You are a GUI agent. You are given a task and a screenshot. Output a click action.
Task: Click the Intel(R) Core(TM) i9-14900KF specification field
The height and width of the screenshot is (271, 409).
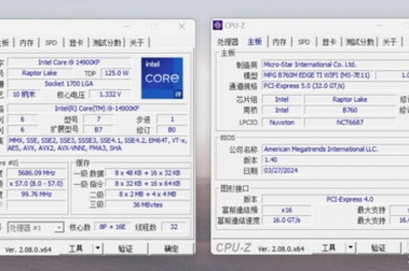point(97,108)
